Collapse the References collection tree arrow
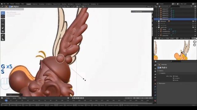This screenshot has width=197, height=110. (x=157, y=21)
